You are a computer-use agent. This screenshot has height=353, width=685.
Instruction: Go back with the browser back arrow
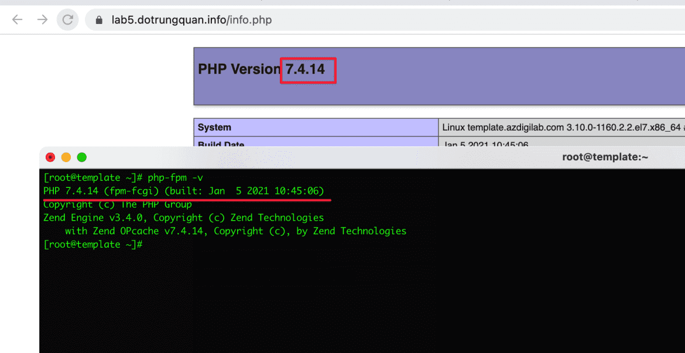tap(17, 20)
